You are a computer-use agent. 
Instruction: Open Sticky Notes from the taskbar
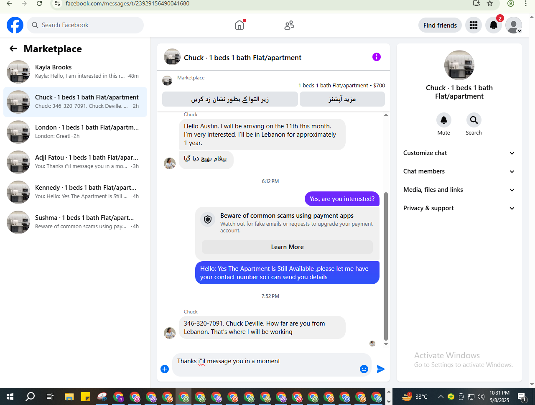(x=86, y=397)
